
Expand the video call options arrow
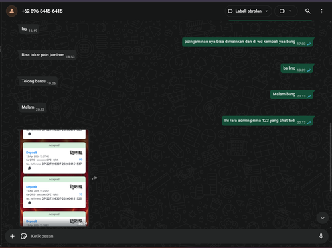click(290, 11)
